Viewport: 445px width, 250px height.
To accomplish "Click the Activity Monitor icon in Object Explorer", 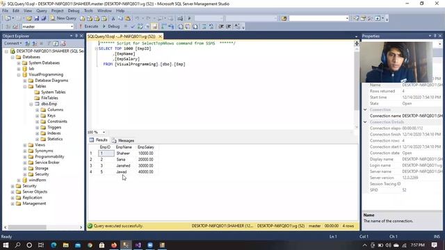I will (x=63, y=43).
